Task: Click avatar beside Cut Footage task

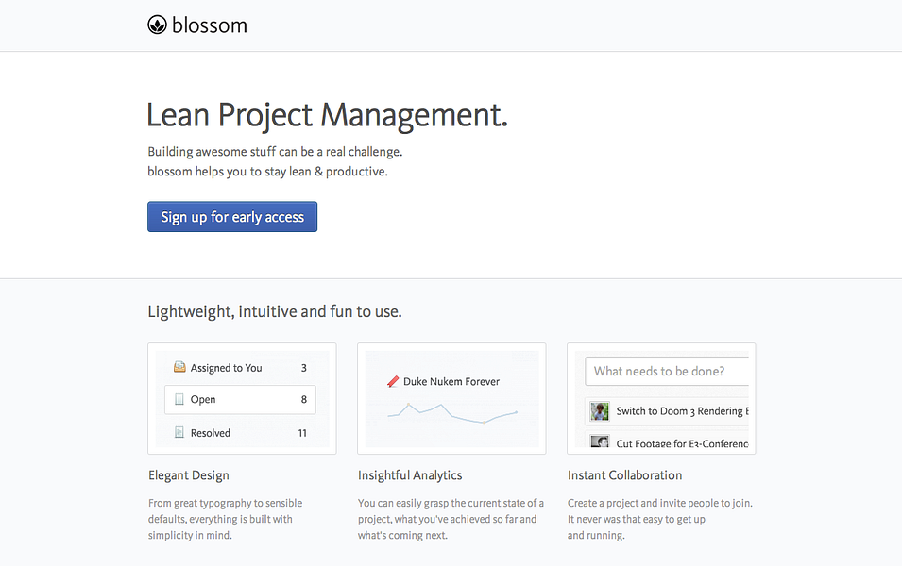Action: coord(600,442)
